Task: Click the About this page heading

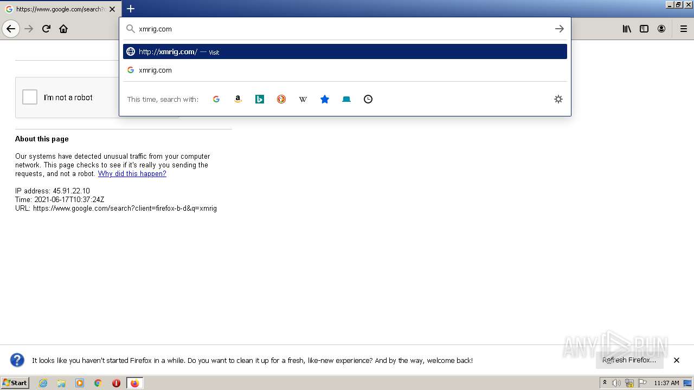Action: 42,139
